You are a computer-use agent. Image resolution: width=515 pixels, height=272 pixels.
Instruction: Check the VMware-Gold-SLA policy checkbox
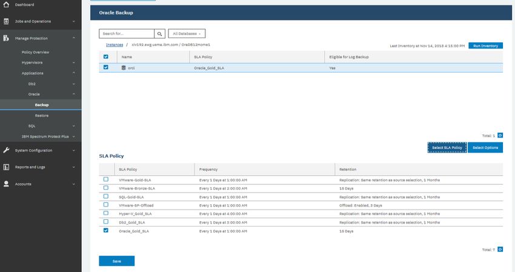click(x=106, y=179)
